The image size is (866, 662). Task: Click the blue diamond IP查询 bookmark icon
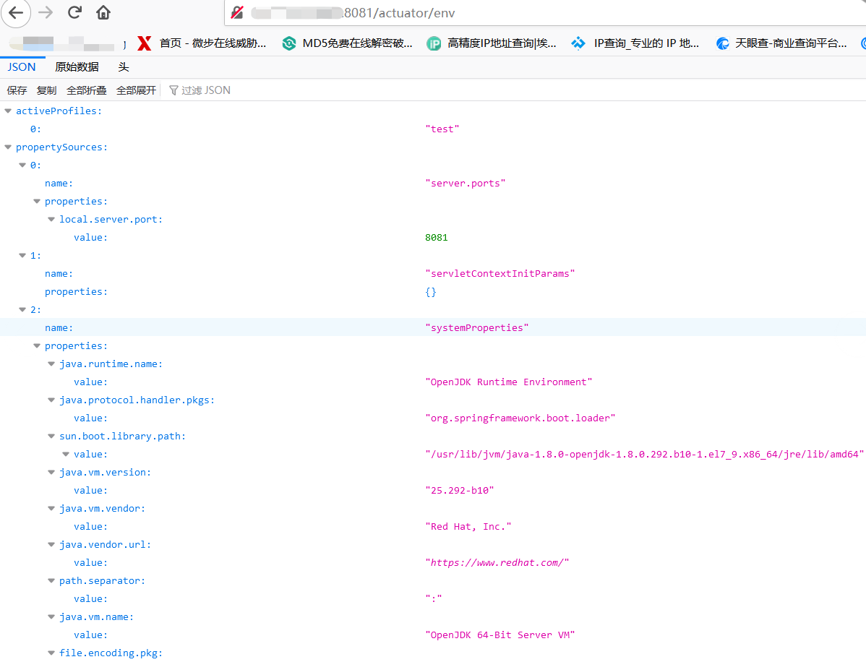point(578,43)
